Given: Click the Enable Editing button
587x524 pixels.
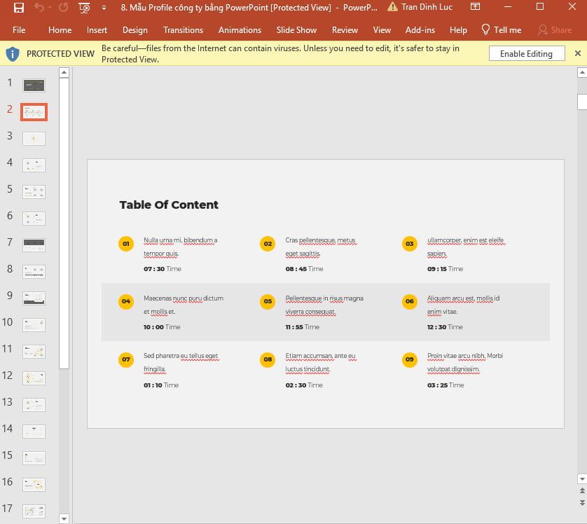Looking at the screenshot, I should tap(526, 53).
